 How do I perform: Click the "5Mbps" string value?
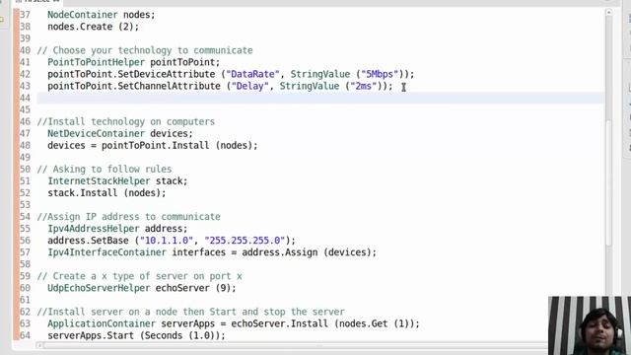[380, 74]
